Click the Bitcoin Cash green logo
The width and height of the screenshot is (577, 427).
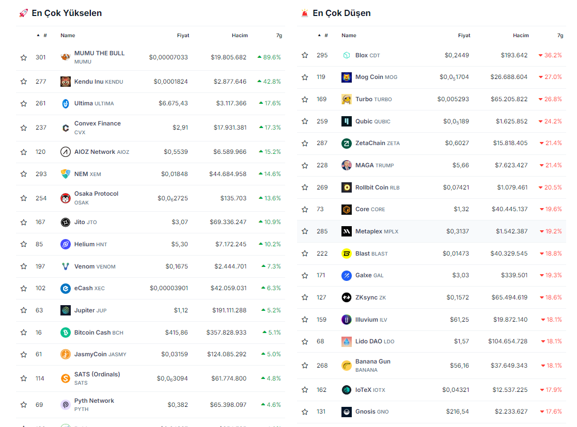pyautogui.click(x=65, y=333)
